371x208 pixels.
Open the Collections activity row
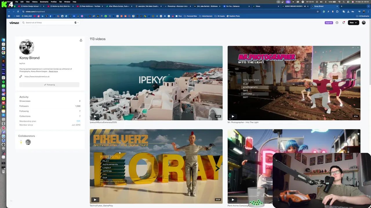[50, 116]
